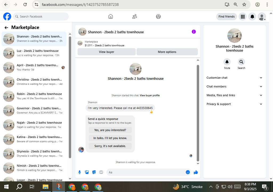The width and height of the screenshot is (273, 192).
Task: Click the browser reload icon
Action: click(x=25, y=5)
